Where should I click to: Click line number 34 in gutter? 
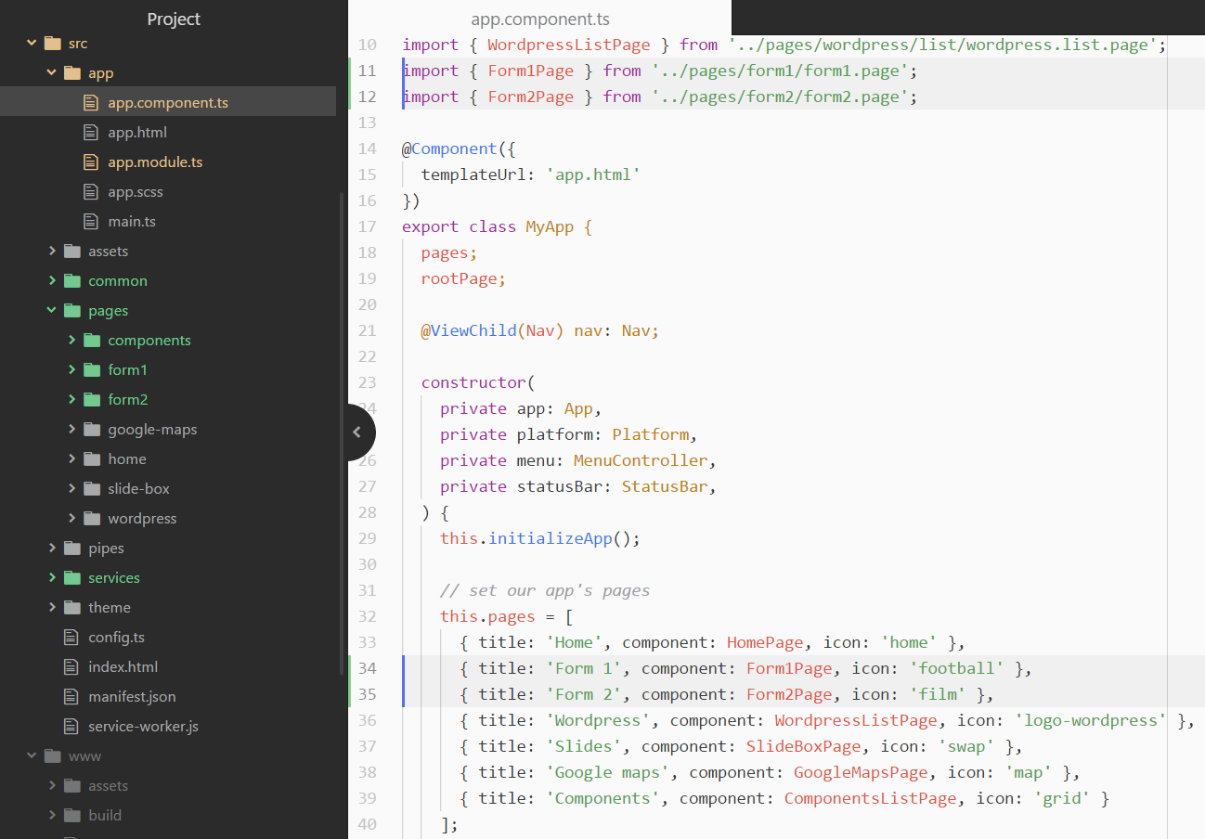coord(367,668)
